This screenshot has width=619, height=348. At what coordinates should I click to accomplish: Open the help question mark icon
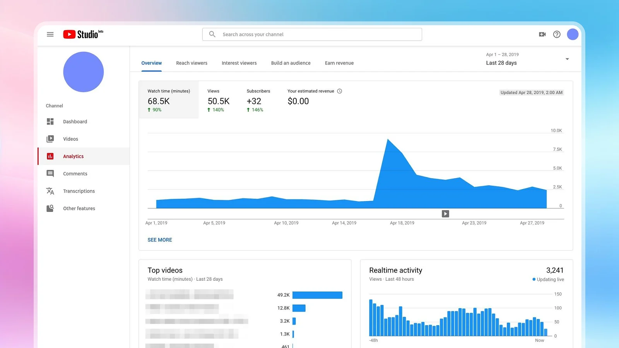(557, 34)
